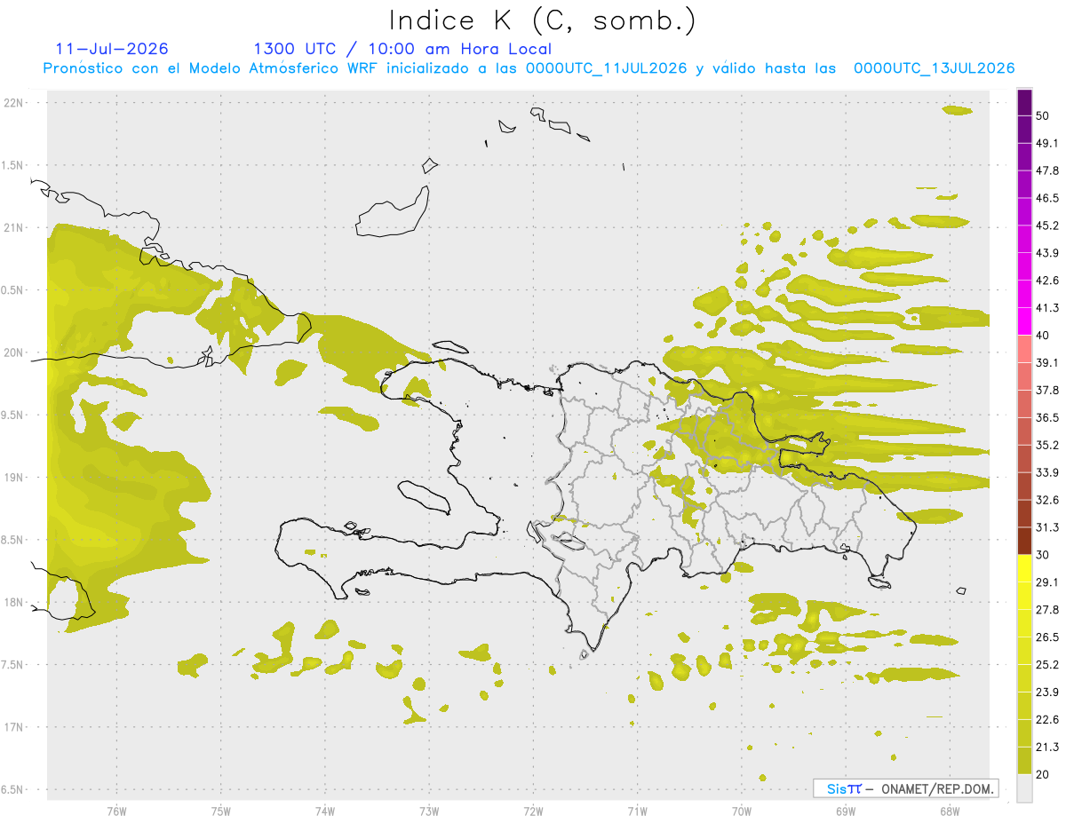Image resolution: width=1066 pixels, height=823 pixels.
Task: Click the colorbar value "46.5"
Action: (x=1047, y=198)
